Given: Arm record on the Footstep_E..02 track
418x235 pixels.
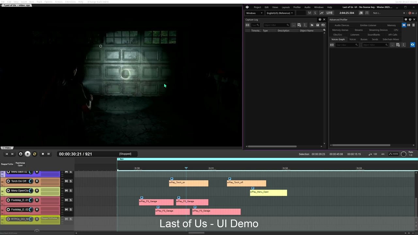Looking at the screenshot, I should [8, 210].
